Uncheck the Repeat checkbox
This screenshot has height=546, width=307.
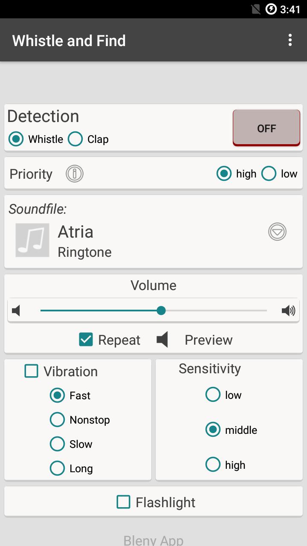click(x=86, y=340)
